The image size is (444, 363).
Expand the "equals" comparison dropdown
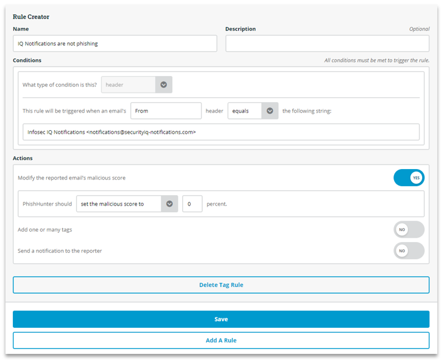tap(253, 111)
